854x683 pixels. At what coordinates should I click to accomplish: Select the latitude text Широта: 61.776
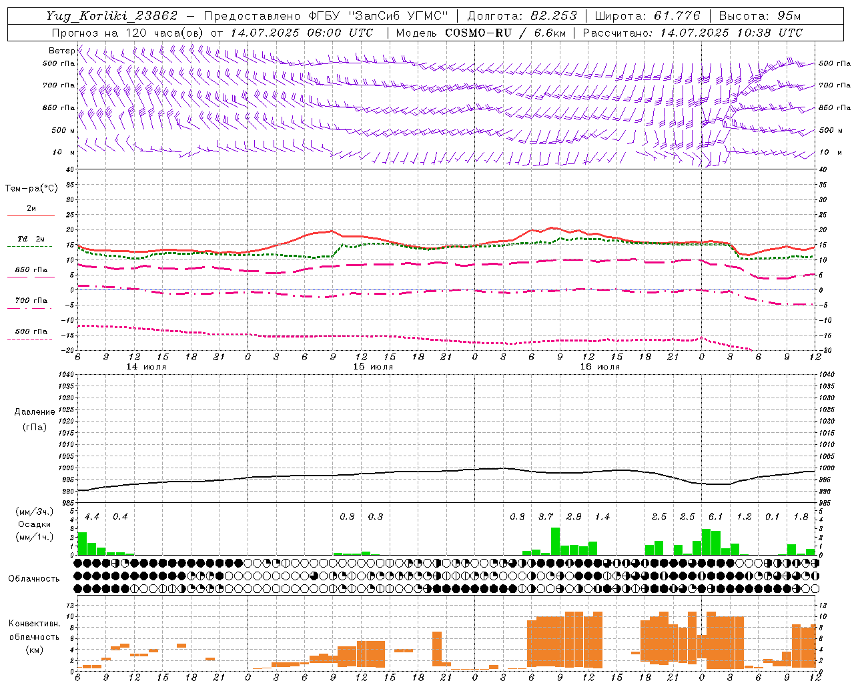[647, 16]
